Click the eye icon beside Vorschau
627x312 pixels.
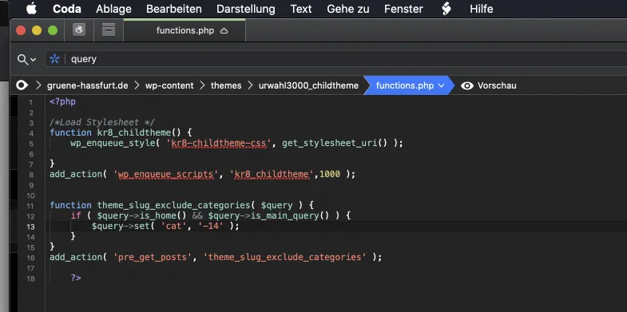pos(466,85)
